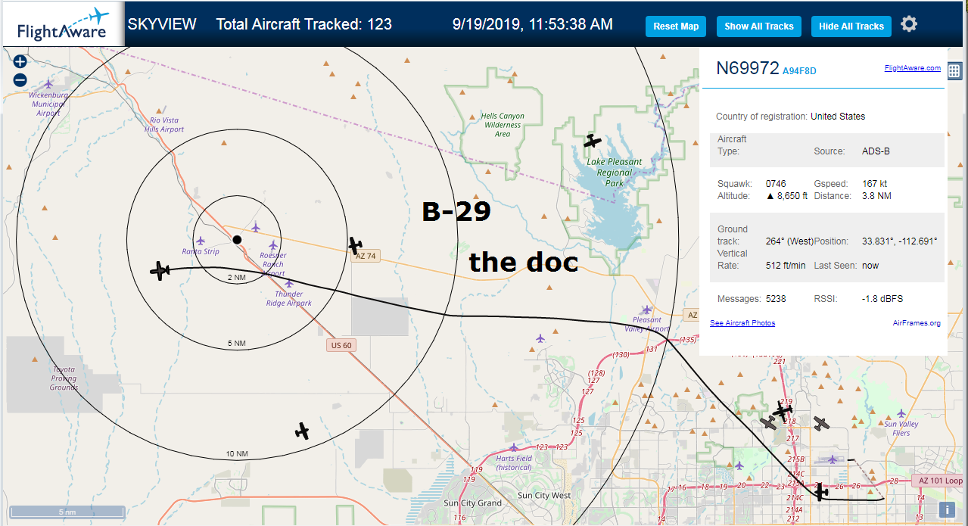
Task: Zoom out the map with the minus icon
Action: coord(20,79)
